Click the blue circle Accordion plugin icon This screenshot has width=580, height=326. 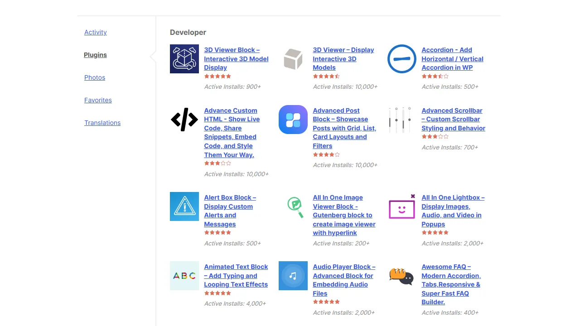(x=401, y=59)
